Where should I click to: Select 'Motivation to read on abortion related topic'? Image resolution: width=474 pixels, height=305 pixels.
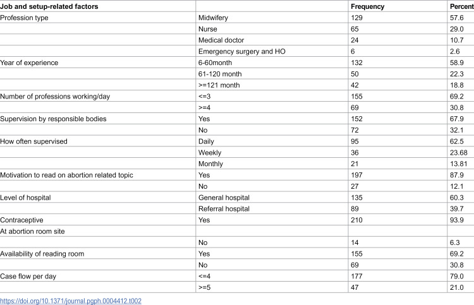point(66,175)
